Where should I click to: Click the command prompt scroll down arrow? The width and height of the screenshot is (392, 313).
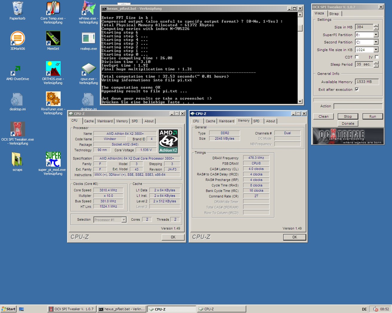300,102
